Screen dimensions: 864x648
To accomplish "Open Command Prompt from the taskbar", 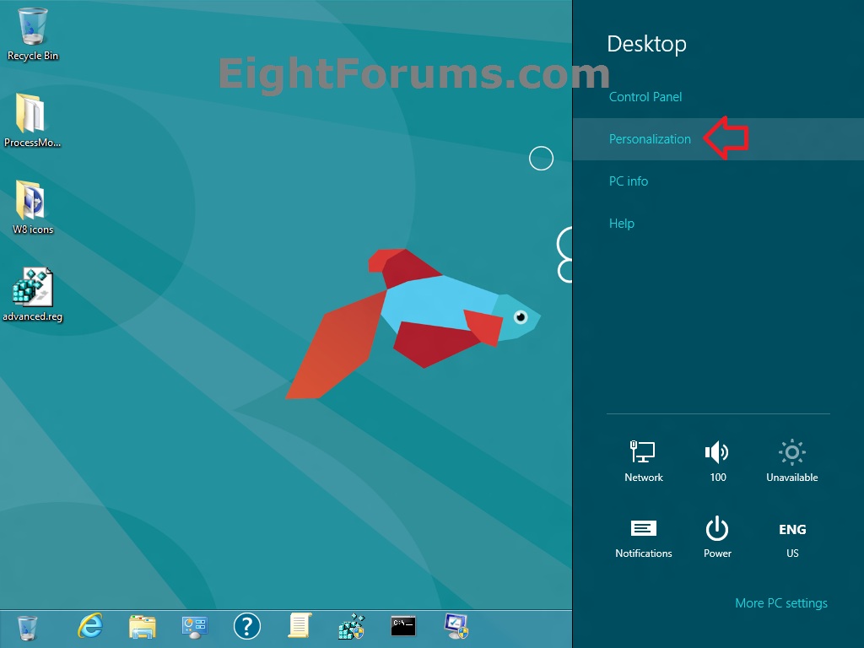I will click(x=403, y=626).
